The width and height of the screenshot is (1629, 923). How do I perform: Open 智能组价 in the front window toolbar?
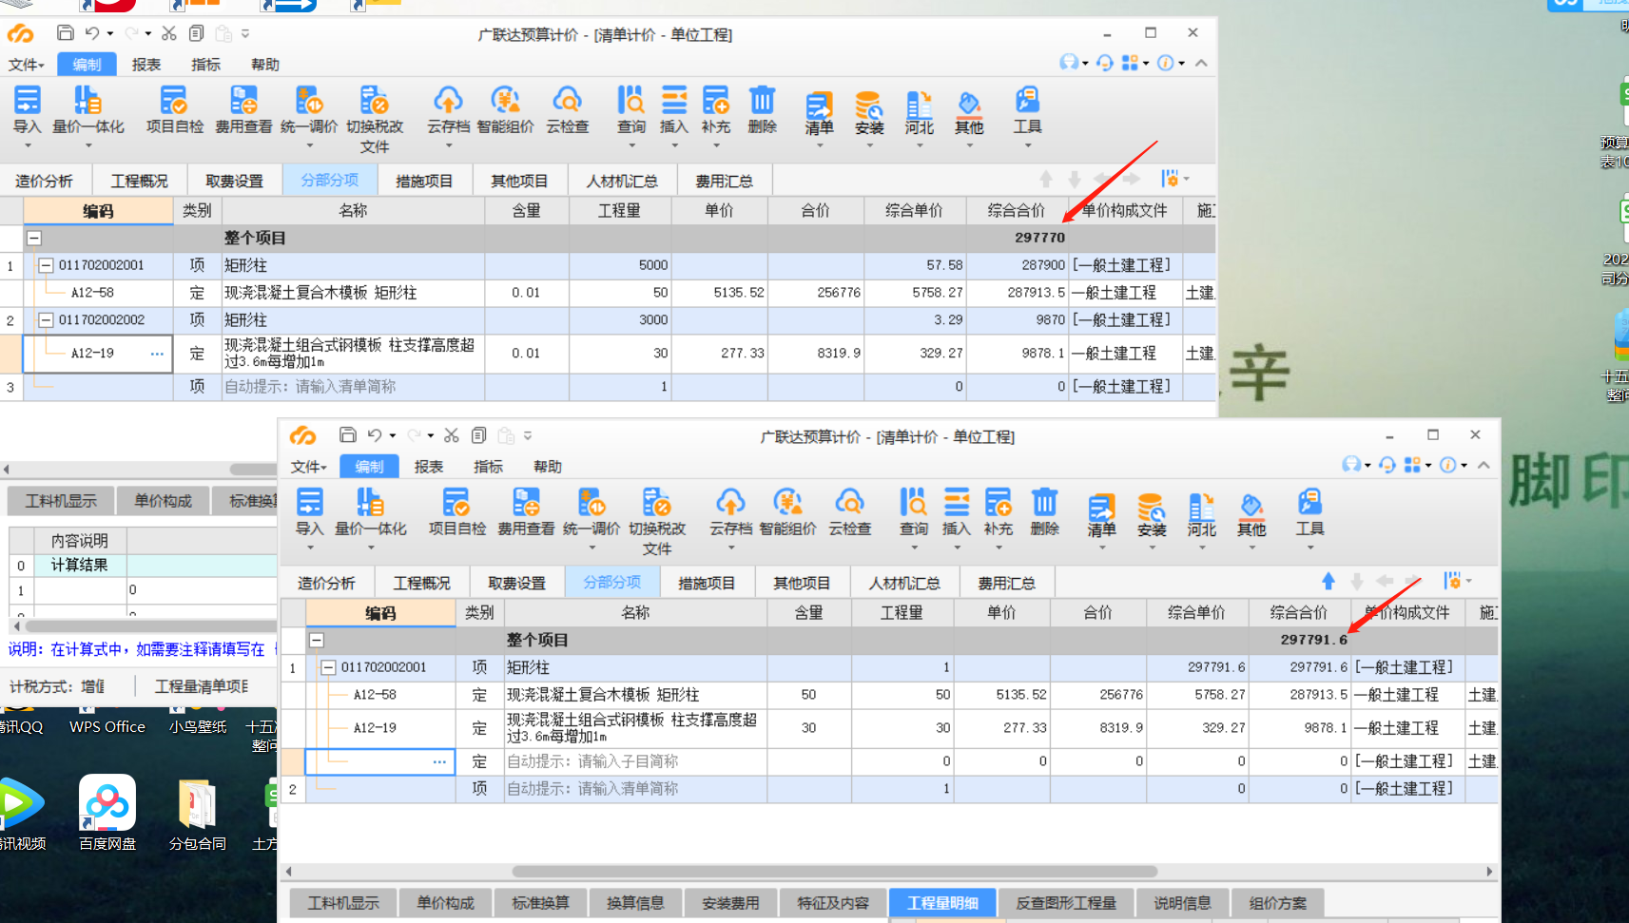point(787,511)
